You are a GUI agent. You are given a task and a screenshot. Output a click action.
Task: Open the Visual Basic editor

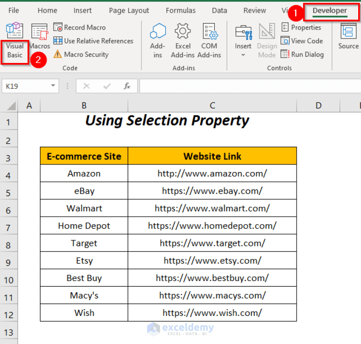[x=15, y=40]
